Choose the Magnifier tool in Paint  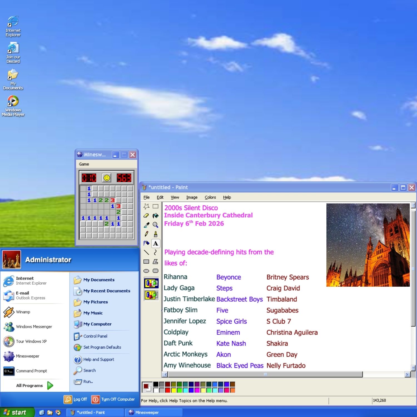[x=156, y=225]
